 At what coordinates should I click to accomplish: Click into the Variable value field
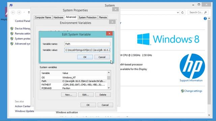coord(87,50)
